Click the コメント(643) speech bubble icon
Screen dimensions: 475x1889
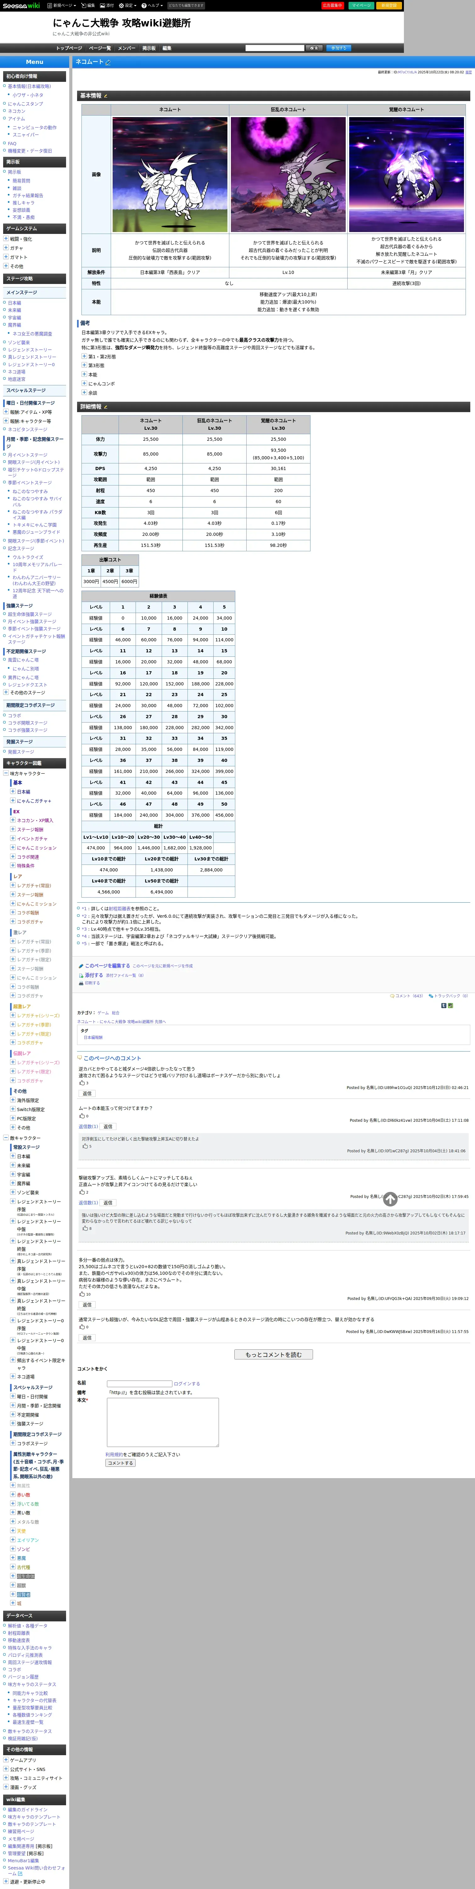(392, 996)
